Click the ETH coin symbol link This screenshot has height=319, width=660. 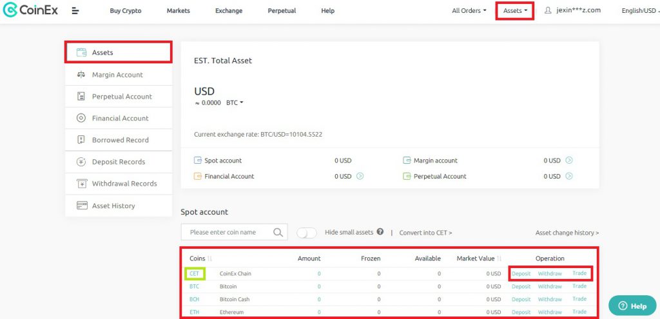[x=193, y=312]
